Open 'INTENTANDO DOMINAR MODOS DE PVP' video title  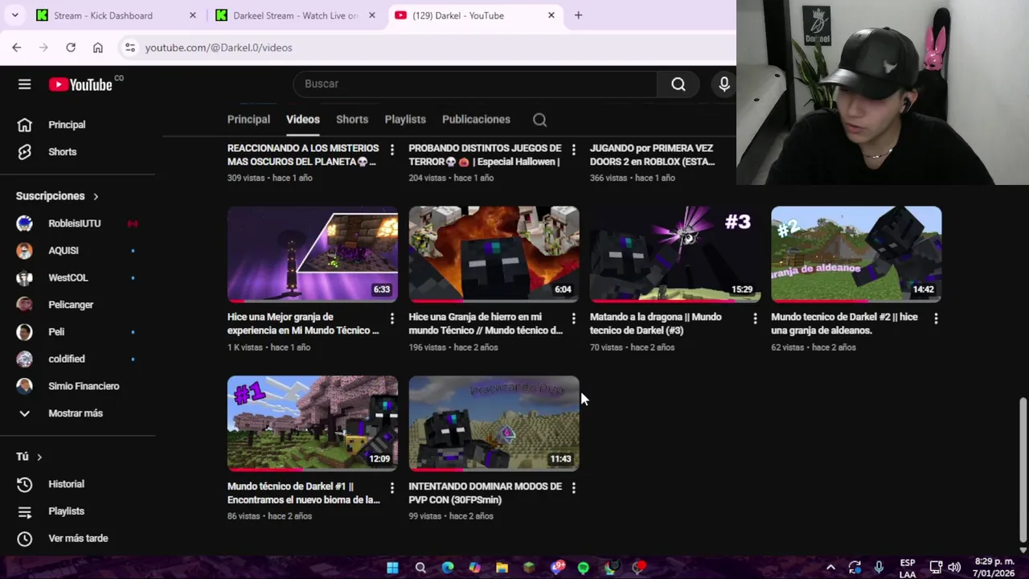tap(485, 494)
